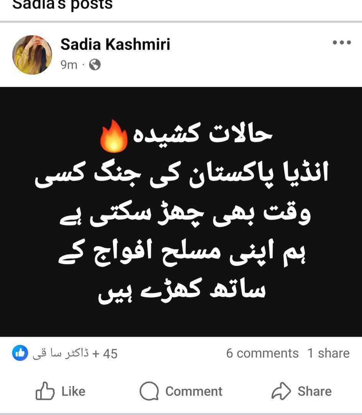The image size is (362, 415).
Task: Open Sadia Kashmiri's profile picture
Action: click(x=32, y=55)
